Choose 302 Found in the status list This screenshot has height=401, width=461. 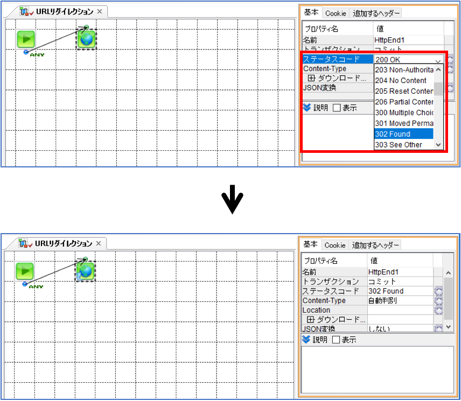click(x=404, y=134)
